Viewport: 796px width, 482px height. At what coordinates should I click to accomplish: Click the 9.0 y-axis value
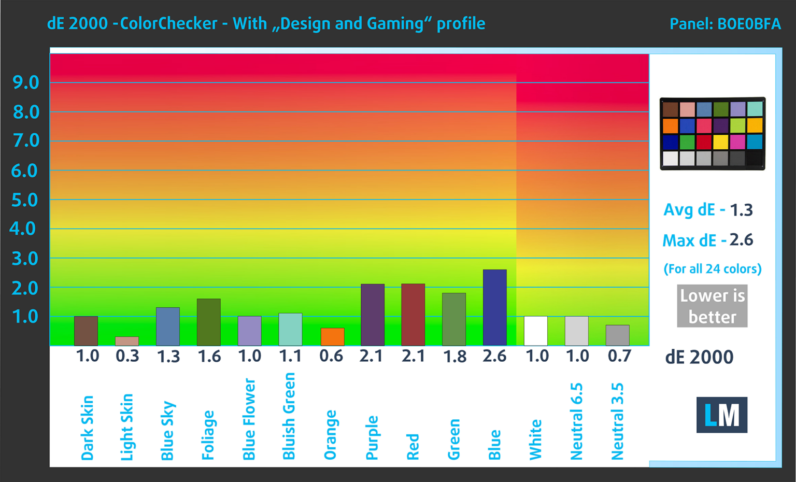coord(26,82)
